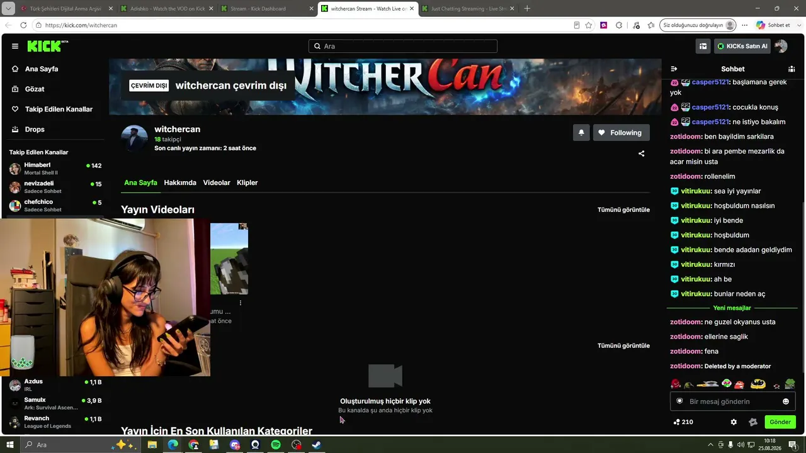Insert the green frog emote
This screenshot has width=806, height=453.
coord(790,384)
